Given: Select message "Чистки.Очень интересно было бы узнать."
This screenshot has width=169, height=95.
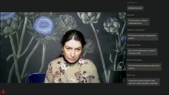Looking at the screenshot, I should pos(144,67).
